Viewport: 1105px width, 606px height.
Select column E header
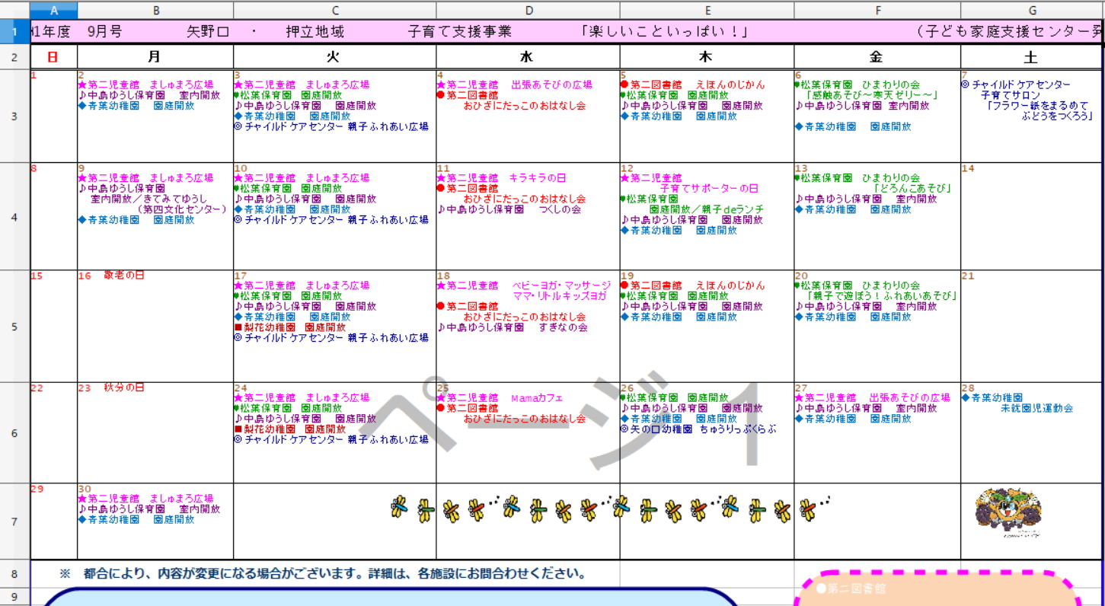coord(707,10)
